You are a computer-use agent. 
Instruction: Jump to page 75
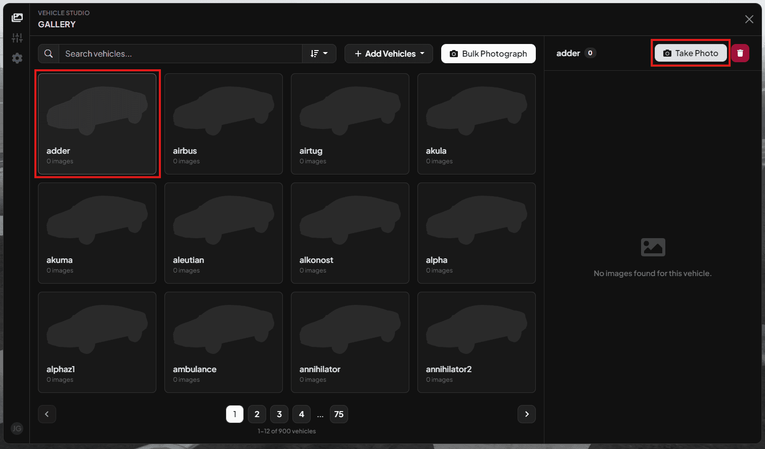point(339,414)
